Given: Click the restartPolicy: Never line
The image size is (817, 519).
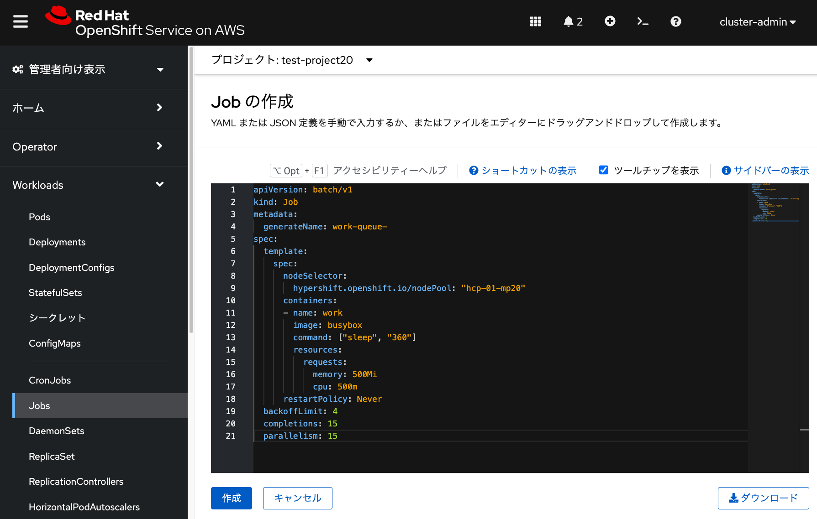Looking at the screenshot, I should point(332,399).
